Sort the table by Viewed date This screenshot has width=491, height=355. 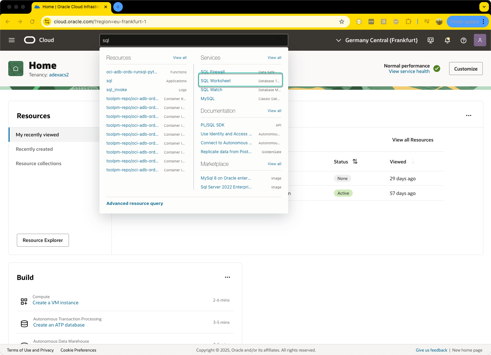(x=413, y=161)
